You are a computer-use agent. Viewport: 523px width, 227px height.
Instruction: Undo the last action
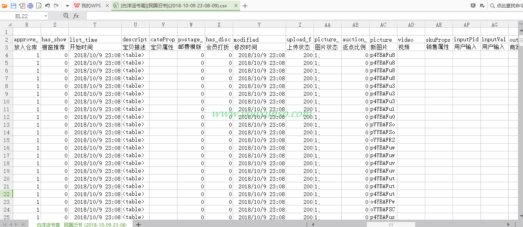[x=48, y=6]
